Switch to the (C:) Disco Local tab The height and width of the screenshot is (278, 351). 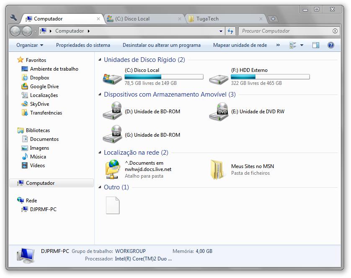pyautogui.click(x=145, y=19)
